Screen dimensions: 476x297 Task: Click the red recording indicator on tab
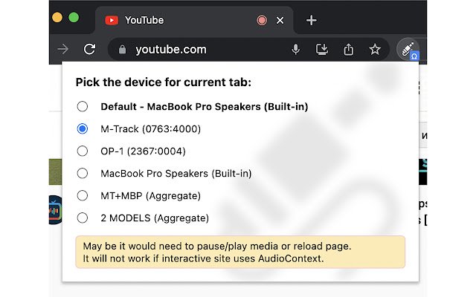pyautogui.click(x=262, y=20)
